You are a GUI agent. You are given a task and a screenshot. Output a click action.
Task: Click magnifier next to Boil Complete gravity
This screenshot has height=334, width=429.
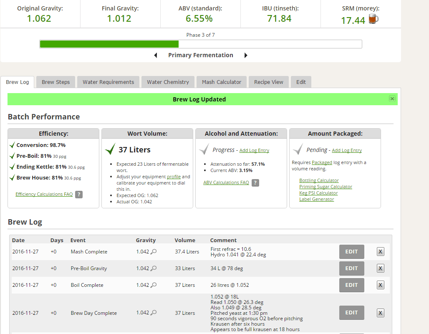tap(154, 285)
